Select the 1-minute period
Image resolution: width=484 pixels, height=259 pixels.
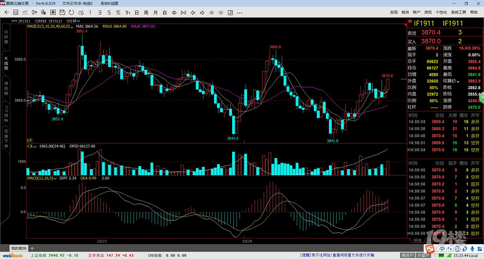pyautogui.click(x=90, y=12)
